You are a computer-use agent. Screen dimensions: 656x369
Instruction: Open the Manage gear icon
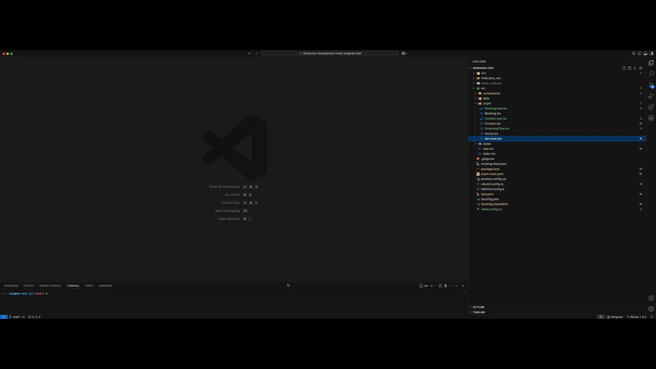pyautogui.click(x=651, y=309)
